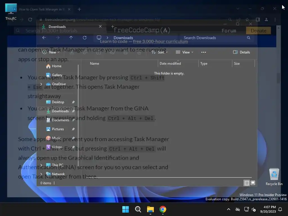The height and width of the screenshot is (216, 288).
Task: Navigate up one folder level in Explorer
Action: 71,38
